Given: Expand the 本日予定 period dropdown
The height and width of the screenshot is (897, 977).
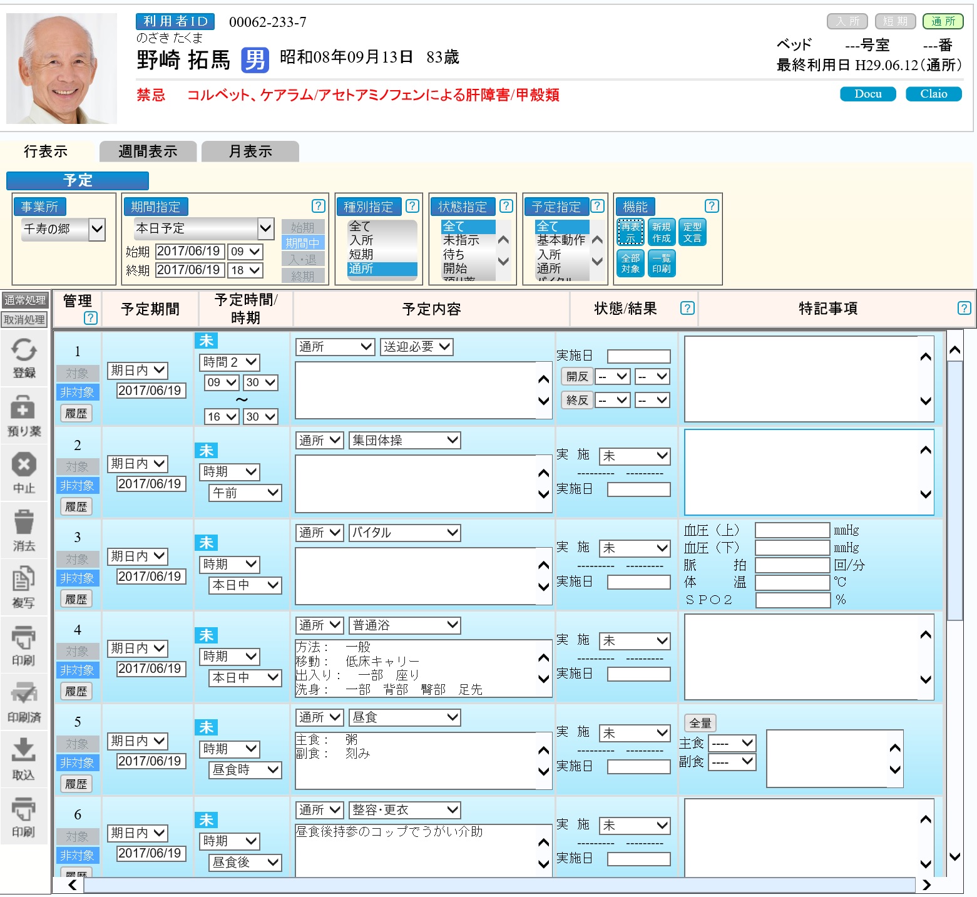Looking at the screenshot, I should 204,228.
